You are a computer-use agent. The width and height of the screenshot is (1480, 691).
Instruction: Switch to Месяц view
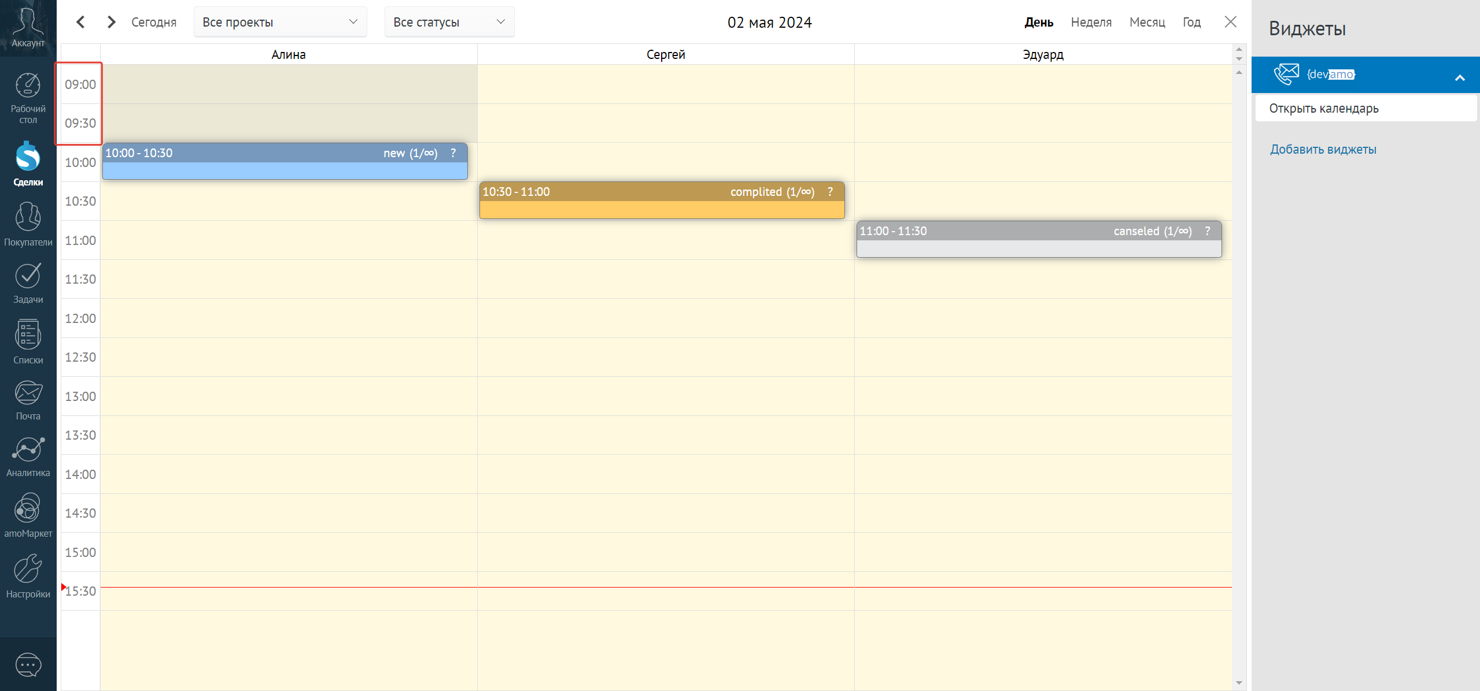tap(1147, 22)
